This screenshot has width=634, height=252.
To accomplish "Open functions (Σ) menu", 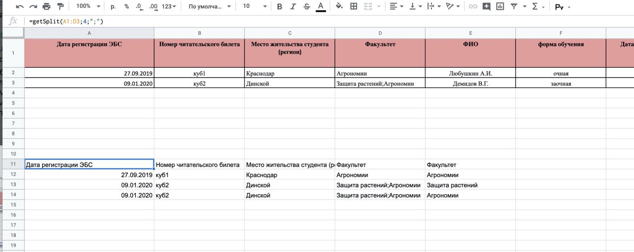I will pyautogui.click(x=538, y=6).
